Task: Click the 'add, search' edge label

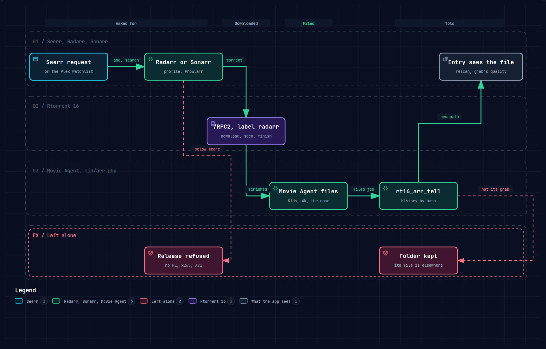Action: 126,60
